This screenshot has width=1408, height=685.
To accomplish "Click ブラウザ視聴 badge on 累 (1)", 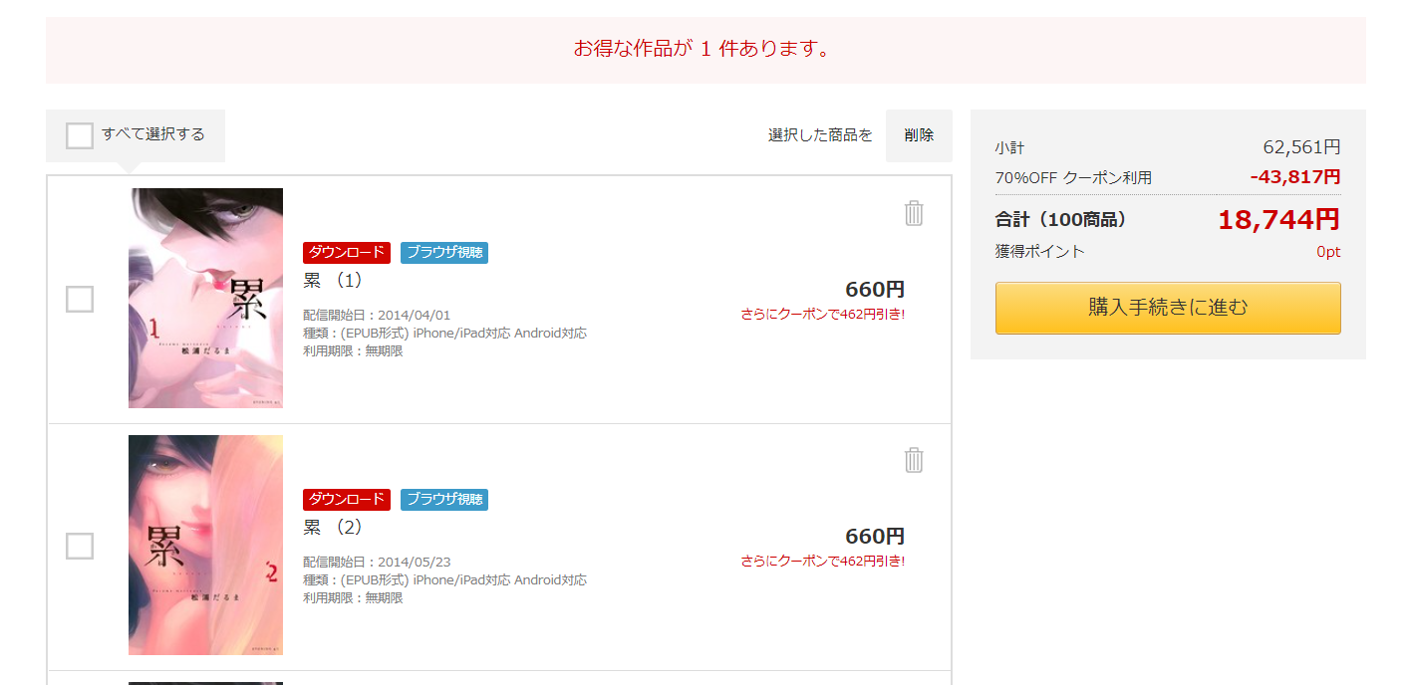I will (444, 253).
